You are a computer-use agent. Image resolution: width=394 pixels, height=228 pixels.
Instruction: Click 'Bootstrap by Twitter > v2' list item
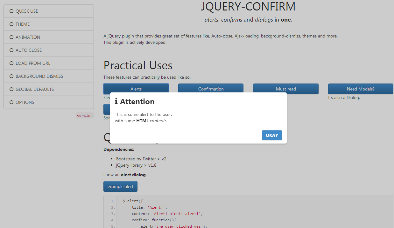tap(141, 159)
